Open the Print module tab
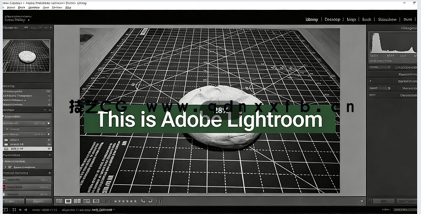 tap(408, 20)
